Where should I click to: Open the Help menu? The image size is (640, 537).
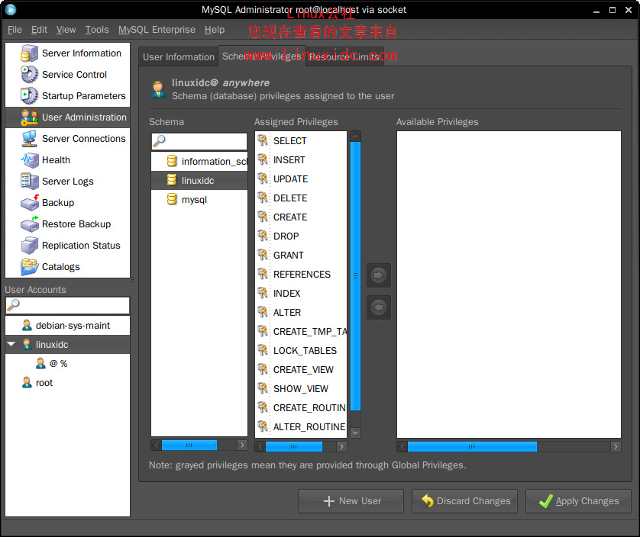[215, 30]
